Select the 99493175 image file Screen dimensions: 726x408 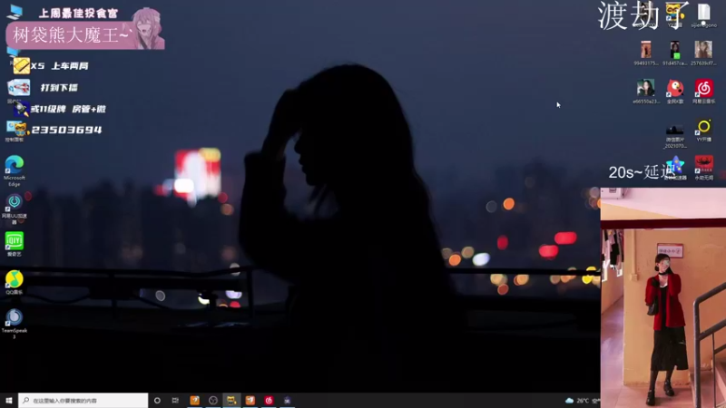tap(646, 53)
